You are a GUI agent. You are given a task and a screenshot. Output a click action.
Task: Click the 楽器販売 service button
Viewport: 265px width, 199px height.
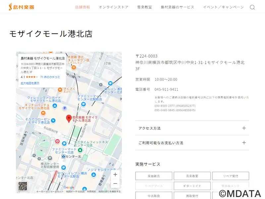point(154,176)
